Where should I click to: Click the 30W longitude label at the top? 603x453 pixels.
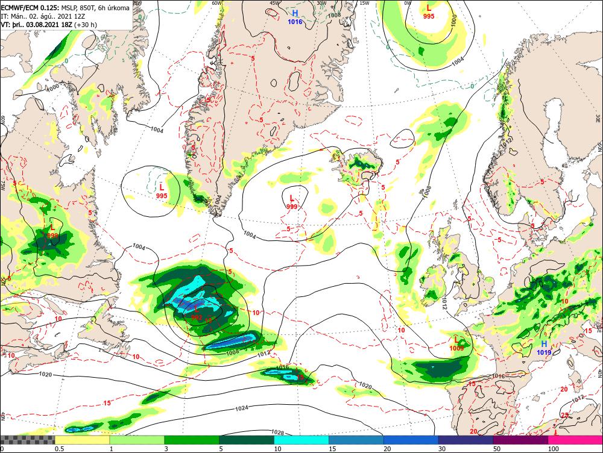(321, 2)
